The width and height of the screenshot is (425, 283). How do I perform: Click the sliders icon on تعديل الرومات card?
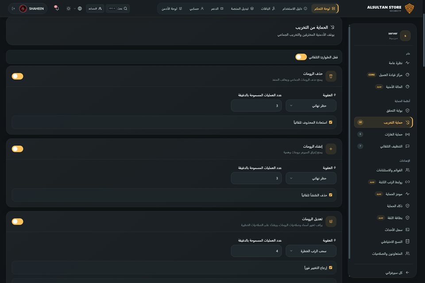pyautogui.click(x=331, y=222)
